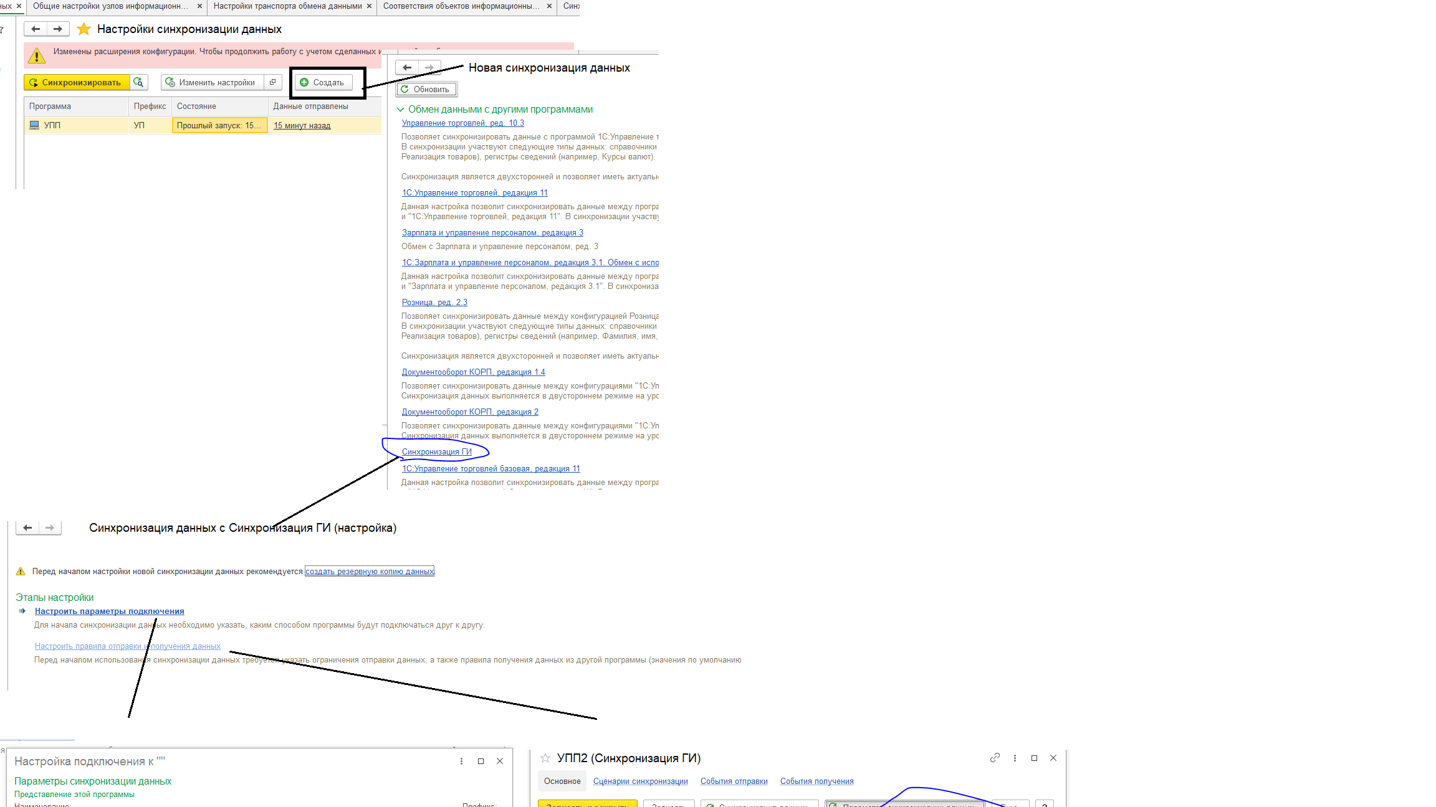Image resolution: width=1436 pixels, height=807 pixels.
Task: Maximize the Настройка подключения к dialog
Action: pyautogui.click(x=481, y=761)
